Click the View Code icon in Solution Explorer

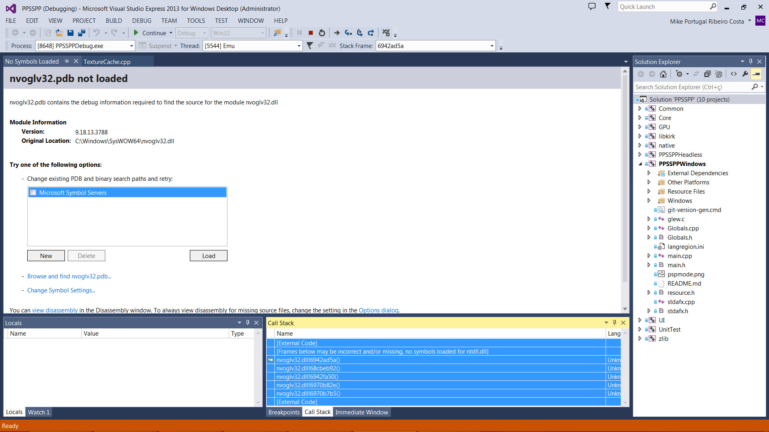pyautogui.click(x=734, y=74)
